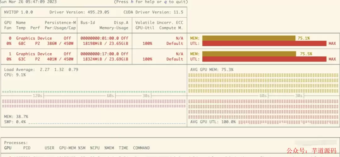Click the 'Bus-Id' column header
Viewport: 340px width, 157px height.
coord(88,23)
